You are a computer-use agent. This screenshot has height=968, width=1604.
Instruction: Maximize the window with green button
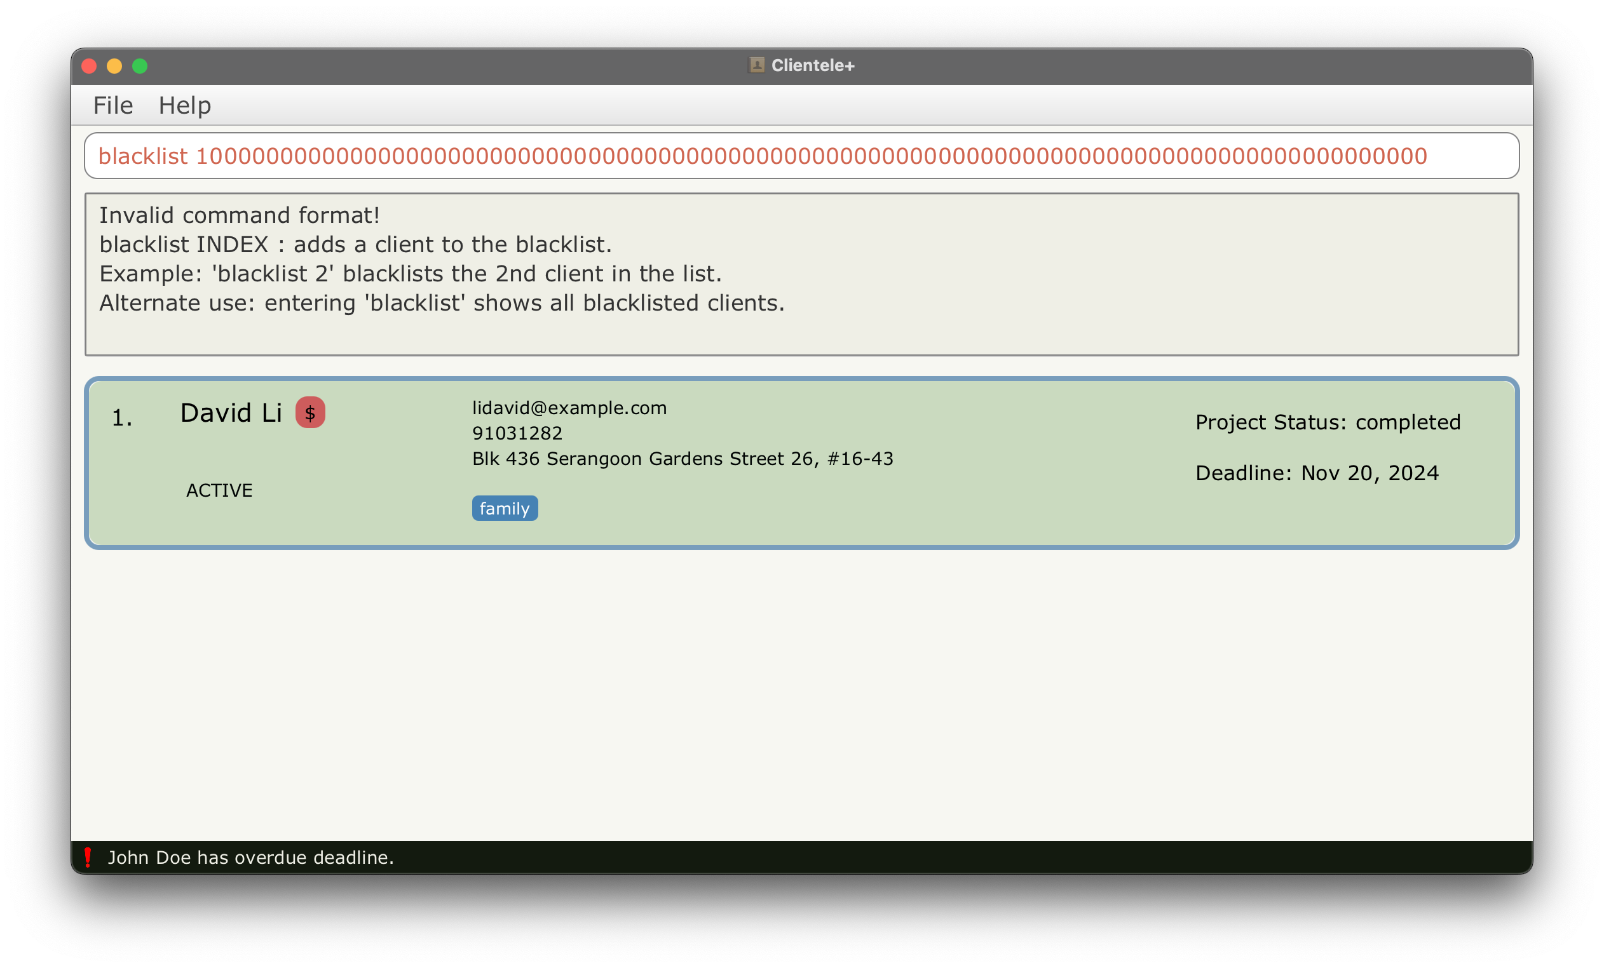tap(140, 66)
